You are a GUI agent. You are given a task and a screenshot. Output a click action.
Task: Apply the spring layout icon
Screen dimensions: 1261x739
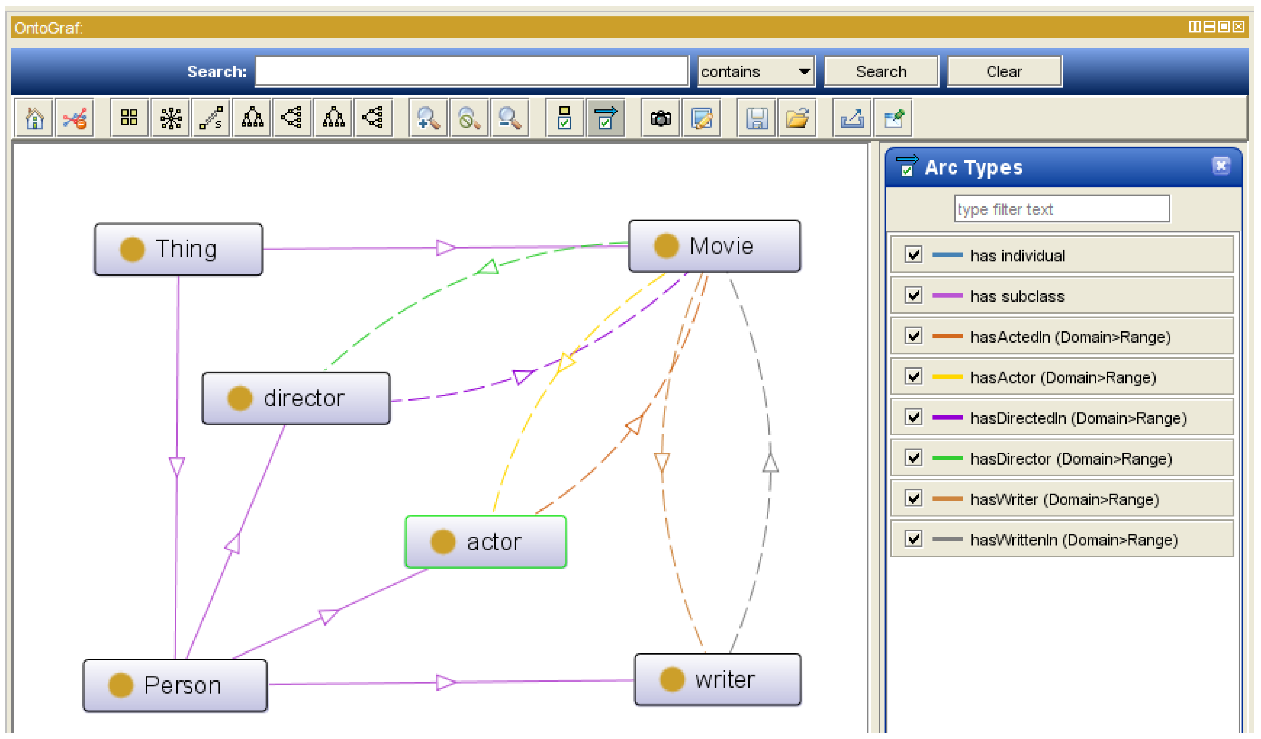tap(211, 118)
